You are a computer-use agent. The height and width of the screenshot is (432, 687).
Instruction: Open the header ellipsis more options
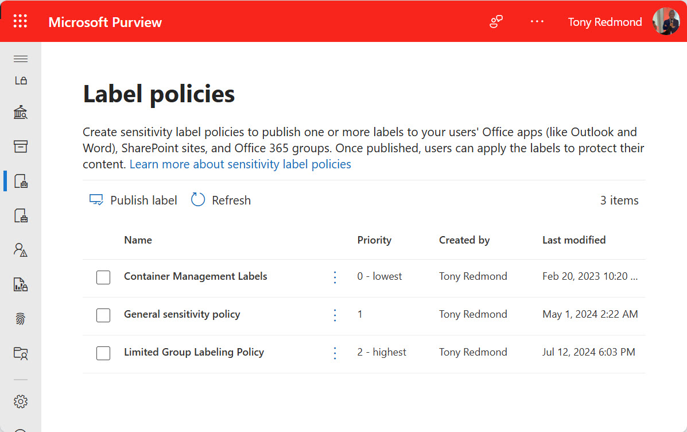[537, 22]
